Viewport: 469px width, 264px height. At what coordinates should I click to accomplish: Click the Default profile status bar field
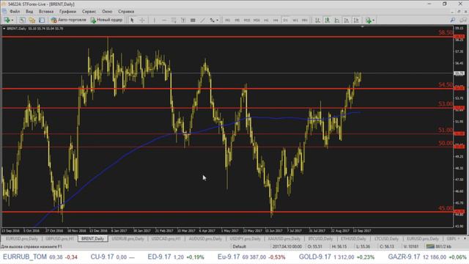point(240,246)
